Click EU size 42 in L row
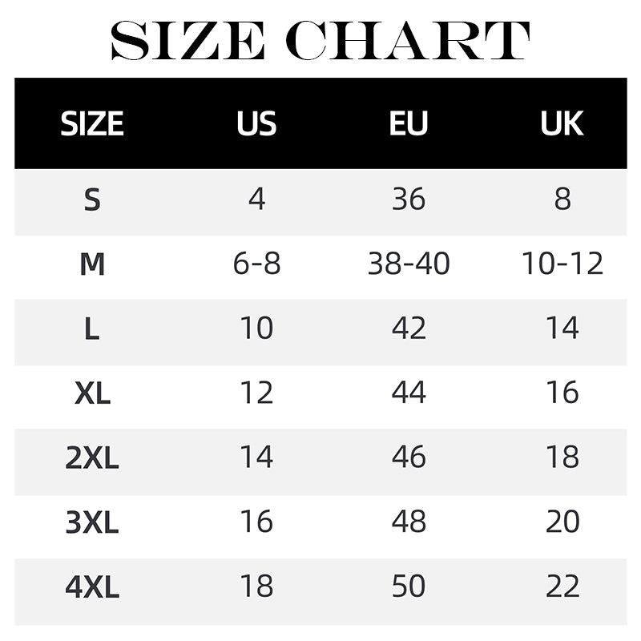Screen dimensions: 641x641 pos(409,329)
